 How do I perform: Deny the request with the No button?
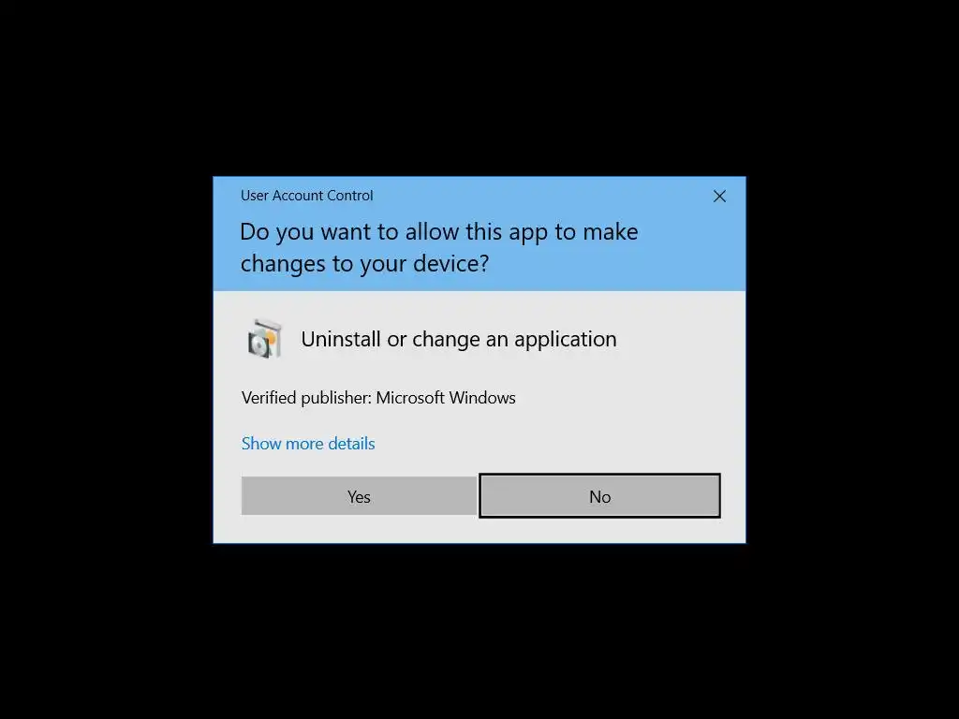599,496
